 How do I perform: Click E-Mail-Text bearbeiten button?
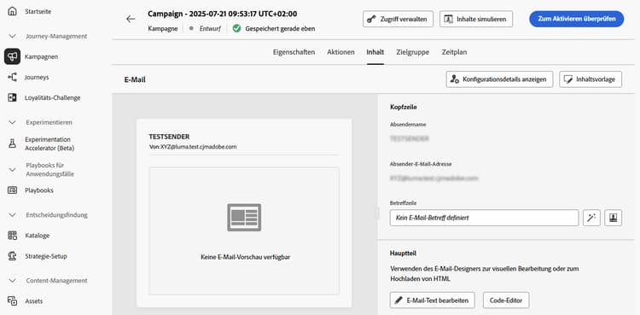click(433, 300)
